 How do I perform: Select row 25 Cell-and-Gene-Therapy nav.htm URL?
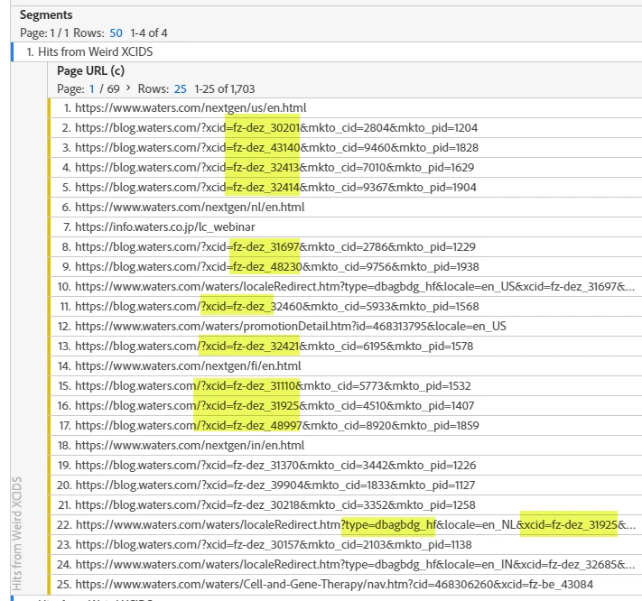334,584
